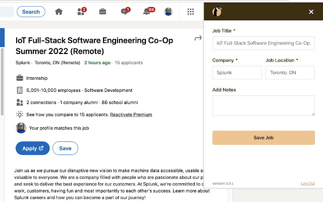323x202 pixels.
Task: View Notifications bell with 99 badge
Action: coord(147,12)
